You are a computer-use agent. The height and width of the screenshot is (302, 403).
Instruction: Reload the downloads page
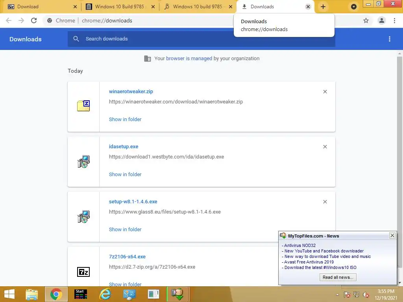[34, 20]
